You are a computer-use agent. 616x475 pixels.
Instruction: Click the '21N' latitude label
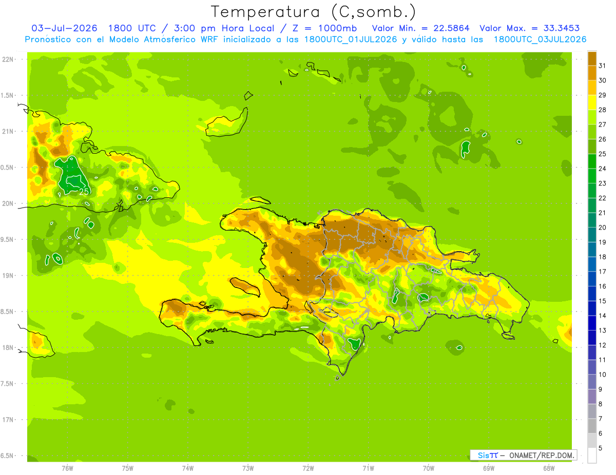click(x=8, y=132)
